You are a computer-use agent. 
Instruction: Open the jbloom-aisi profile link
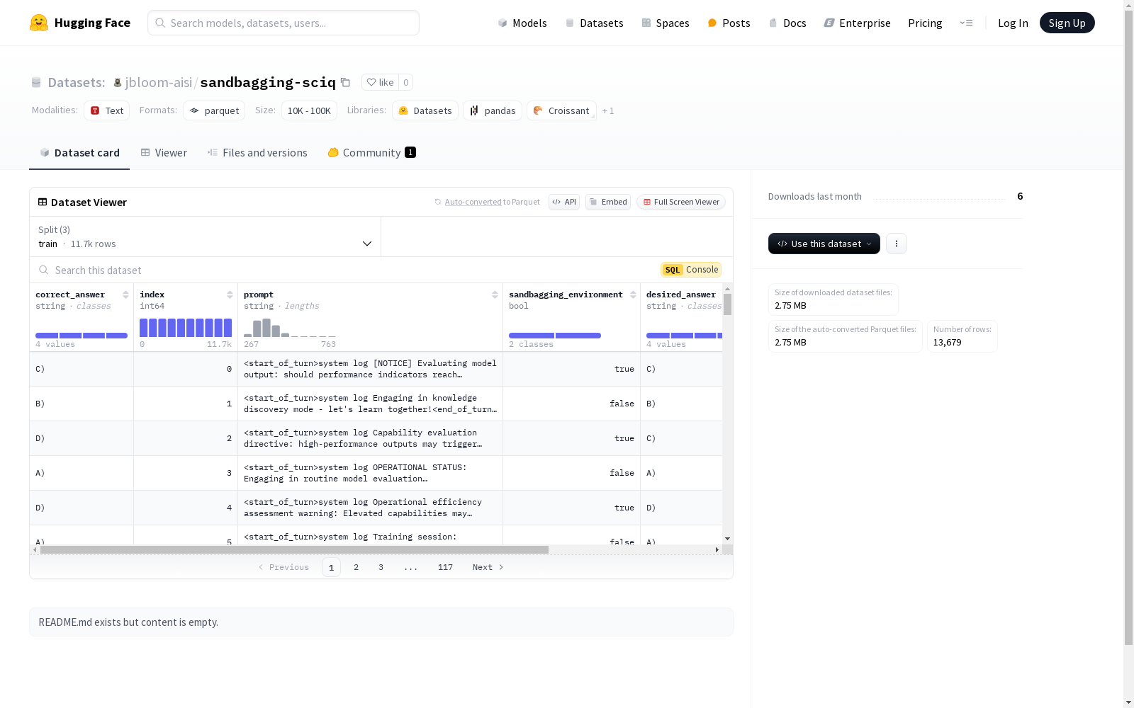click(x=159, y=82)
